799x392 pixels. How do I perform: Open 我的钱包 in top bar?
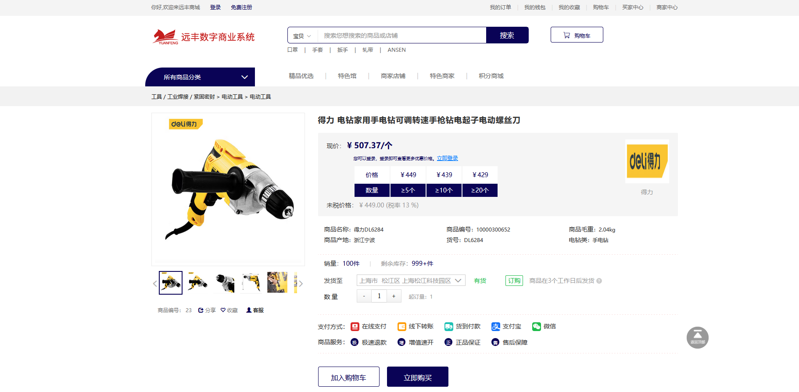pos(535,7)
